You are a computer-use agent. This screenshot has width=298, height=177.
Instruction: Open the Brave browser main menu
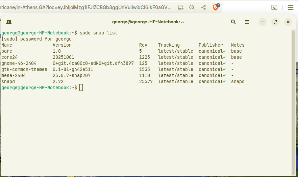(x=290, y=7)
